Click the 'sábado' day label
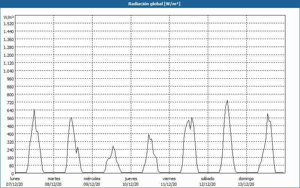Image resolution: width=300 pixels, height=188 pixels. tap(208, 179)
